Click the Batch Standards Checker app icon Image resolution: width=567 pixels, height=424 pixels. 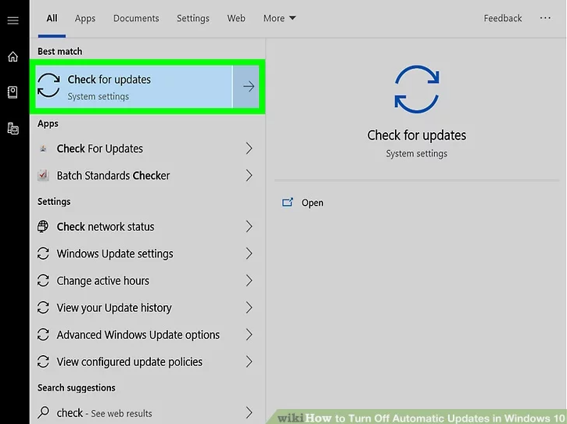pos(44,176)
